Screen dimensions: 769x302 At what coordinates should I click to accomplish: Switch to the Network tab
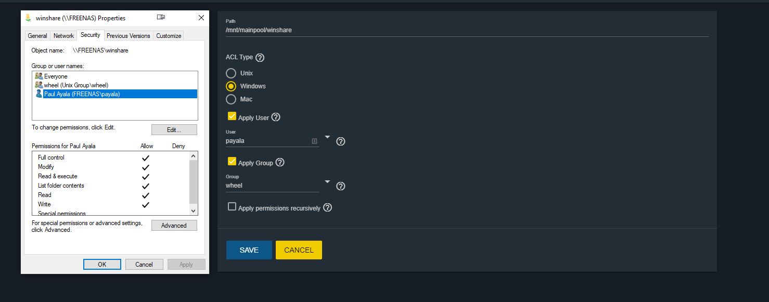(63, 36)
